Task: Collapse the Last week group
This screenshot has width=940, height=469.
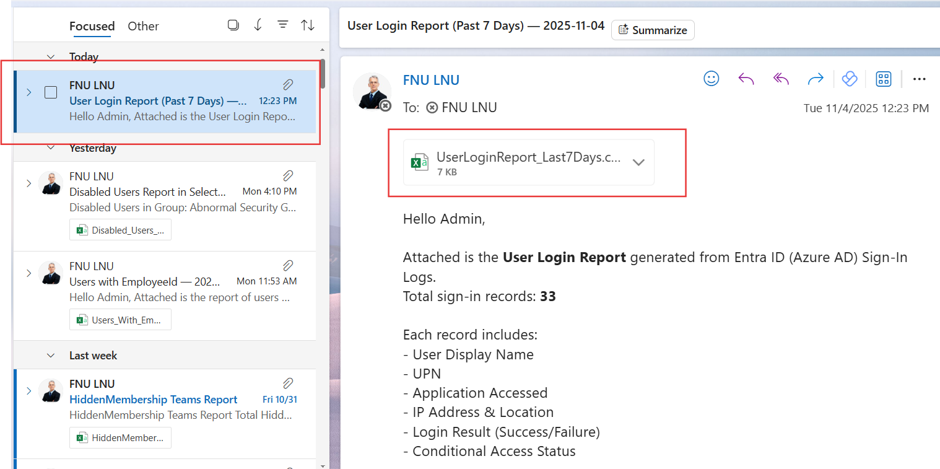Action: click(51, 356)
